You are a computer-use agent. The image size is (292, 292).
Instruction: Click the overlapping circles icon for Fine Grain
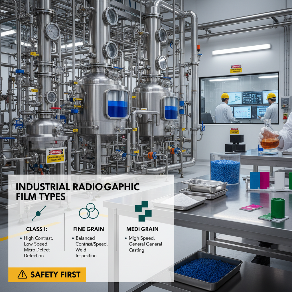[x=88, y=211]
